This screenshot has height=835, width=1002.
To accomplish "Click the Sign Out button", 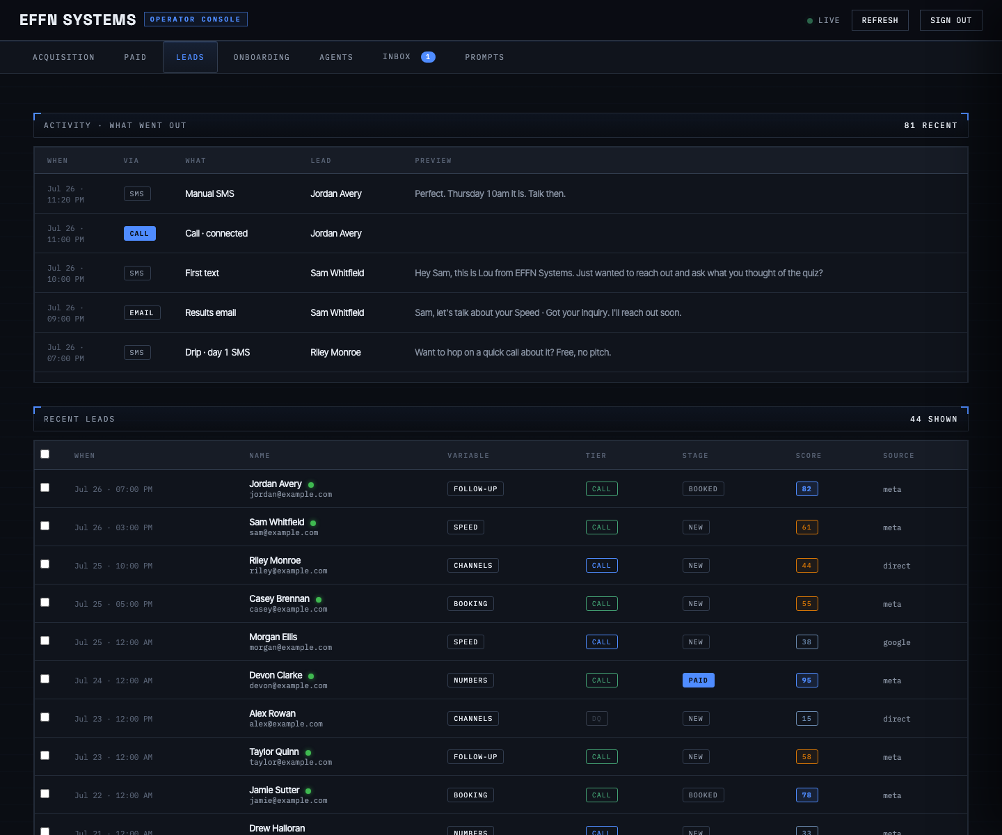I will tap(951, 20).
